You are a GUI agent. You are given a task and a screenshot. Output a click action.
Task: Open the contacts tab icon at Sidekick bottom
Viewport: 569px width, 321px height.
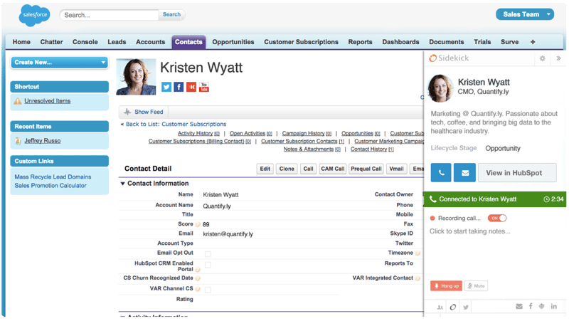[x=440, y=307]
